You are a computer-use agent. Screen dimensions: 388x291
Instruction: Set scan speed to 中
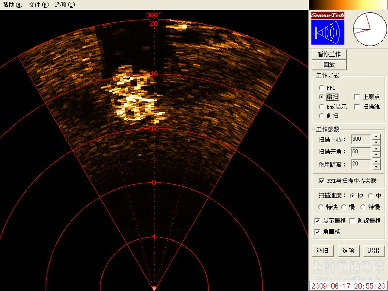point(370,196)
